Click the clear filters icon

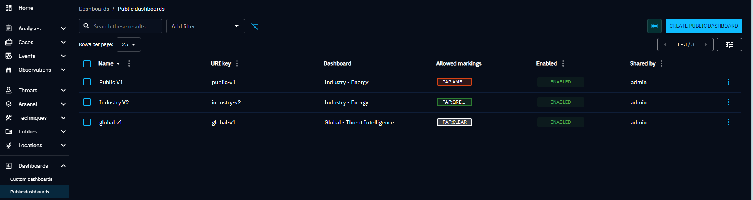(255, 26)
